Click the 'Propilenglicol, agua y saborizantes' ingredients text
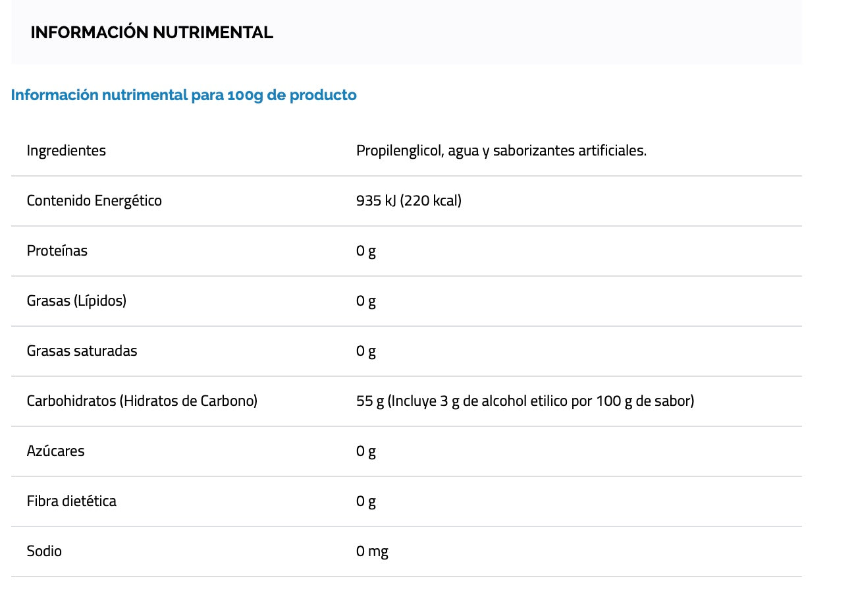This screenshot has height=593, width=856. [x=501, y=150]
